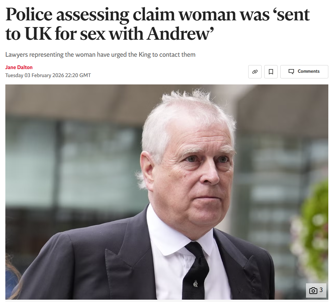Click the 22:20 GMT timestamp

78,75
